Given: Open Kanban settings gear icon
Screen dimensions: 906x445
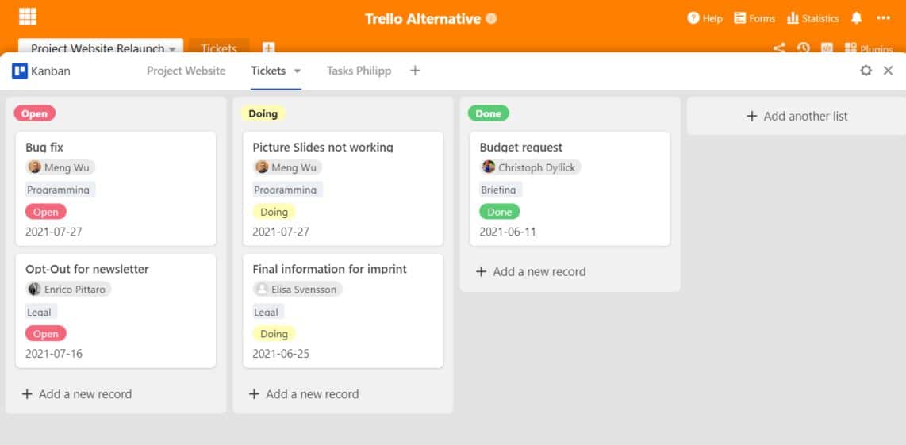Looking at the screenshot, I should (x=866, y=71).
